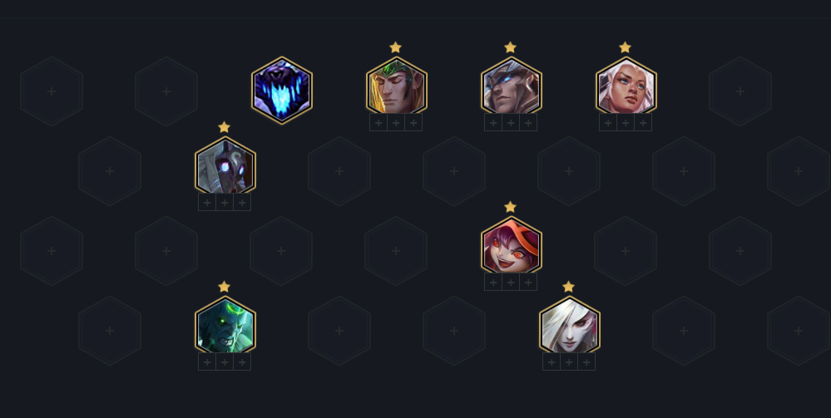Select the masked champion with purple eyes
This screenshot has height=418, width=831.
point(225,166)
